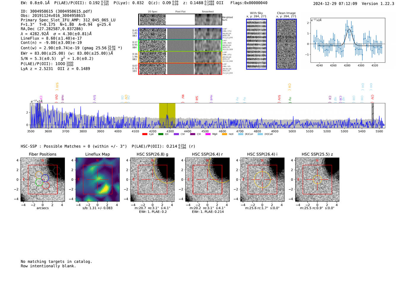415x282 pixels.
Task: Click the 's/b: 1.31 +/- 0.083' caption
Action: pos(98,208)
